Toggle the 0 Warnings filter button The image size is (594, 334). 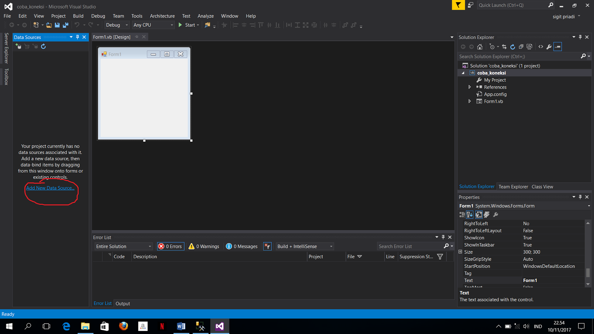click(x=204, y=246)
